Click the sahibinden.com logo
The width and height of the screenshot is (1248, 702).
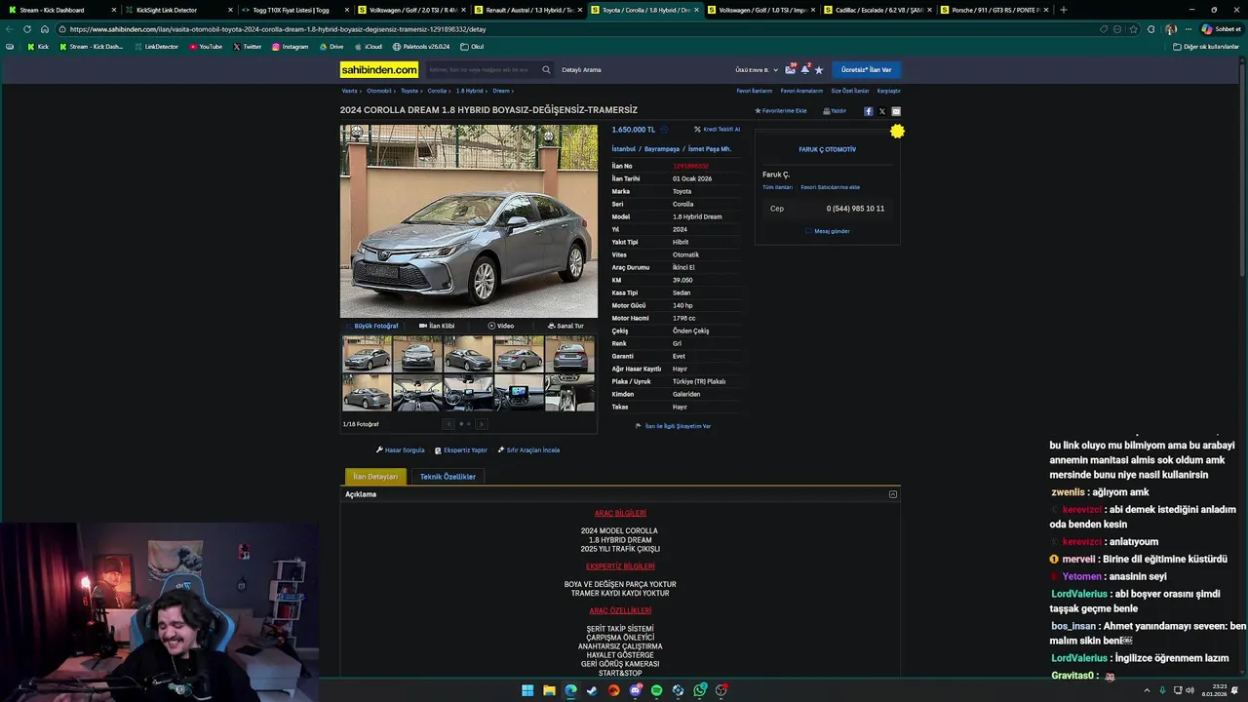(x=379, y=69)
